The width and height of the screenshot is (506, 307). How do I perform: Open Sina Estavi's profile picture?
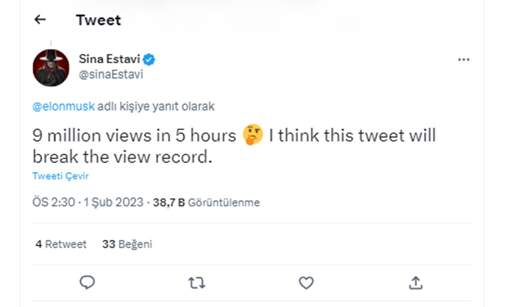51,68
